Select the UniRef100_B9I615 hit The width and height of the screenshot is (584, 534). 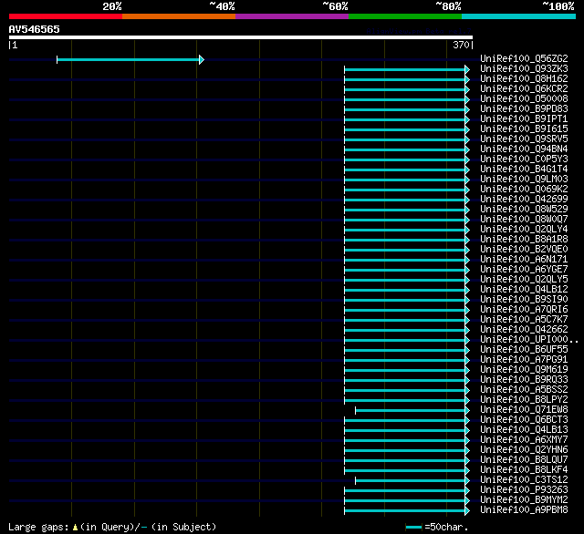pos(524,129)
